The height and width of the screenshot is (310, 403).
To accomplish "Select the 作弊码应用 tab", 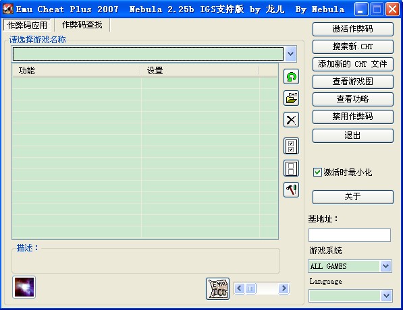I will point(27,25).
